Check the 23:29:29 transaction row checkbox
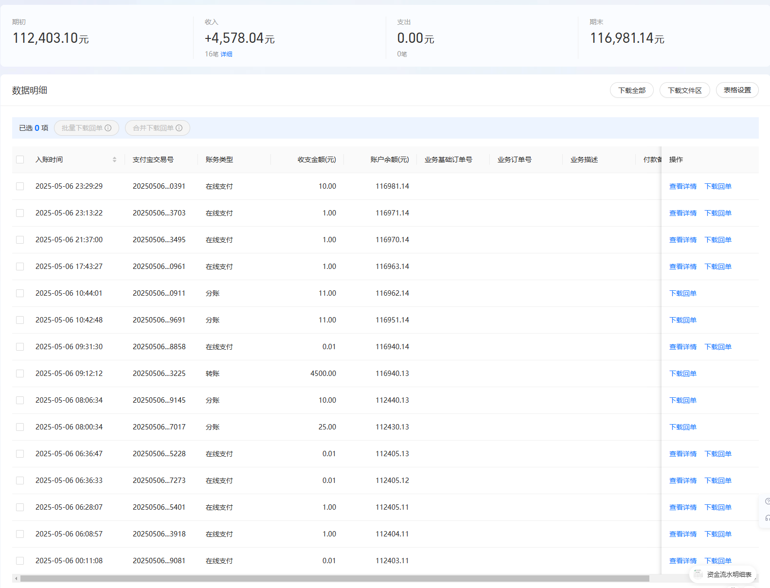Screen dimensions: 770x588 point(20,186)
